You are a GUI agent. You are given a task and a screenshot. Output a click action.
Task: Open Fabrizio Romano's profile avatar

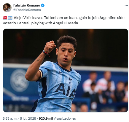click(x=7, y=8)
